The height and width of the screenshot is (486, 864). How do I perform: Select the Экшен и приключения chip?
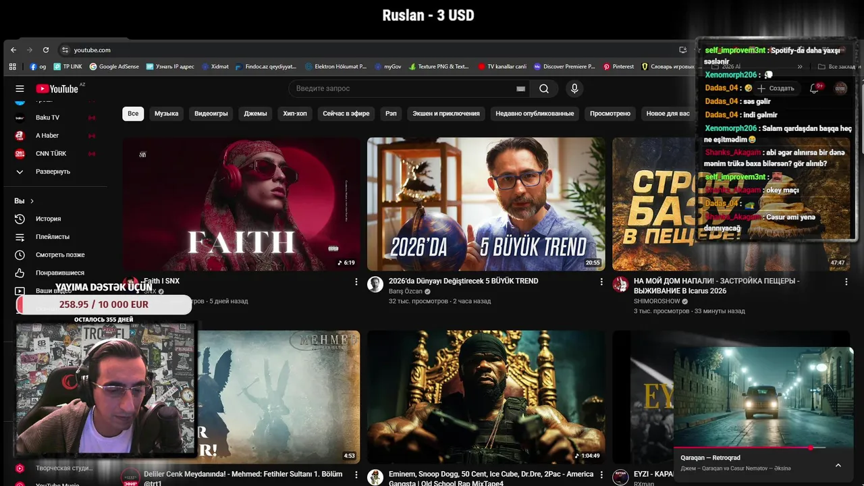[446, 113]
